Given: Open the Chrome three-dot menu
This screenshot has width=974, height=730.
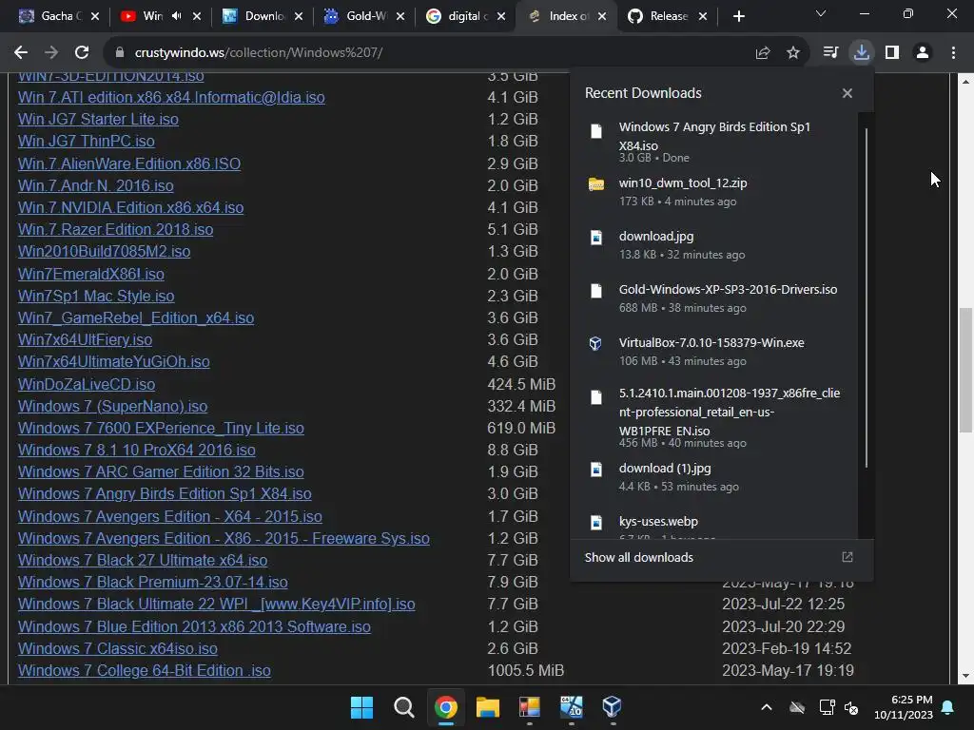Looking at the screenshot, I should [953, 53].
